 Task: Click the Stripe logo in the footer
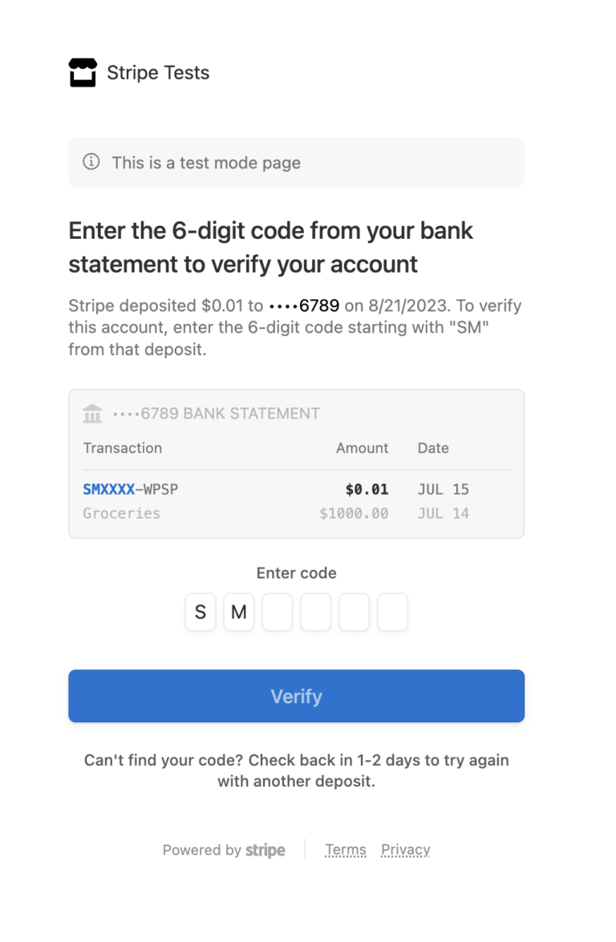[265, 851]
